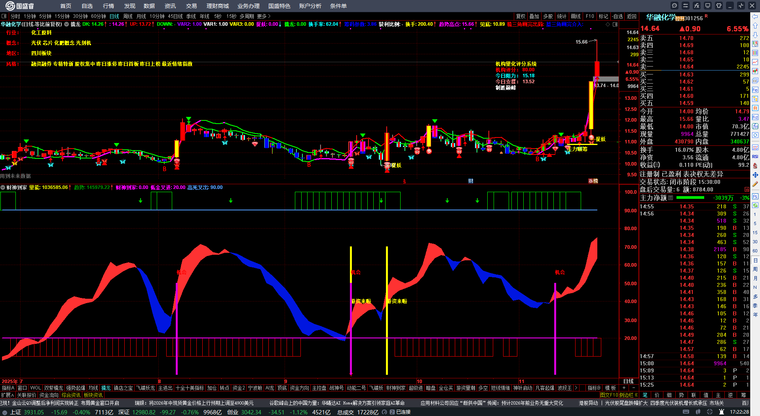The image size is (760, 416).
Task: Open the settings sliders icon in title bar
Action: 686,6
